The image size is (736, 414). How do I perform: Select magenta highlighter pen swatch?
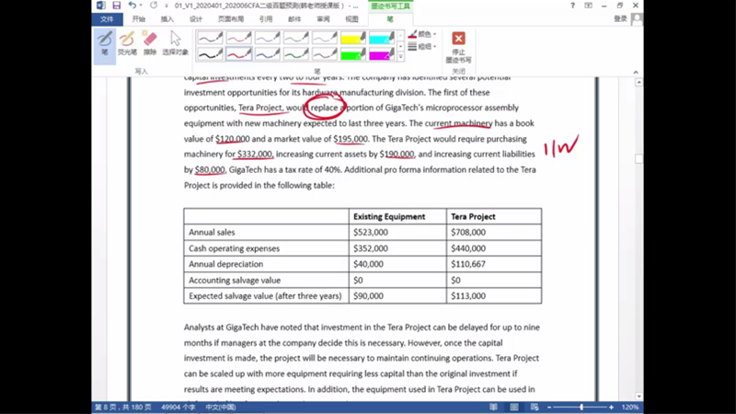(382, 54)
